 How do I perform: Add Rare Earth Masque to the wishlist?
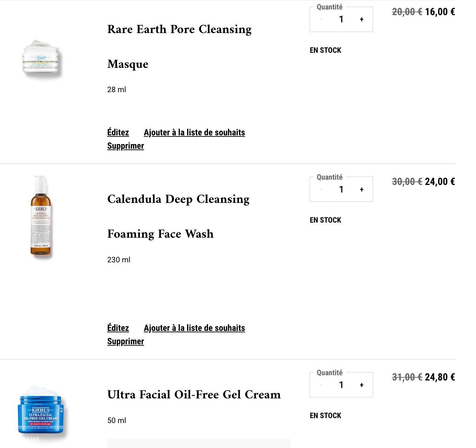pyautogui.click(x=194, y=133)
